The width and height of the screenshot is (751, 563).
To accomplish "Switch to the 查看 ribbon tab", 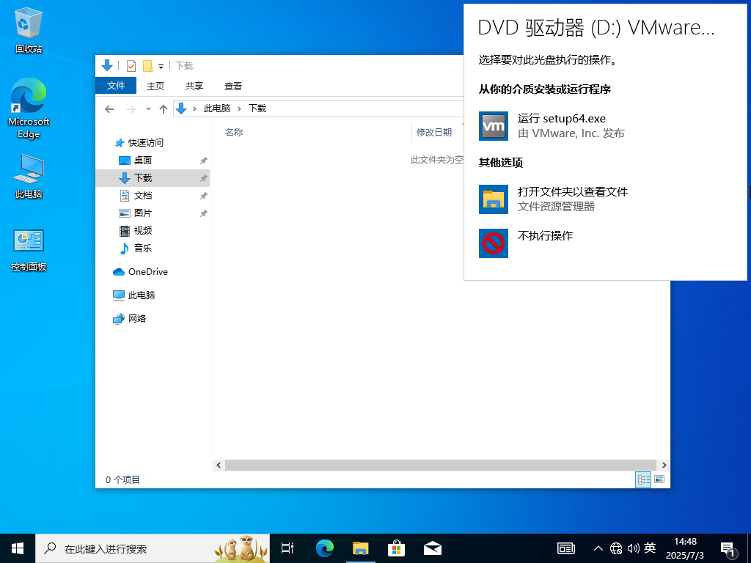I will pos(232,86).
